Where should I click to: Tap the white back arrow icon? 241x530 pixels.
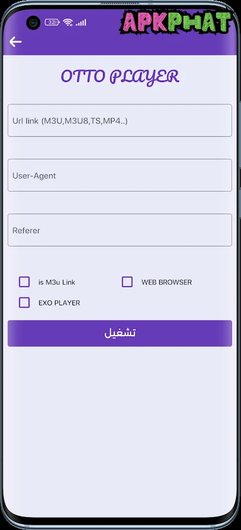pos(15,42)
